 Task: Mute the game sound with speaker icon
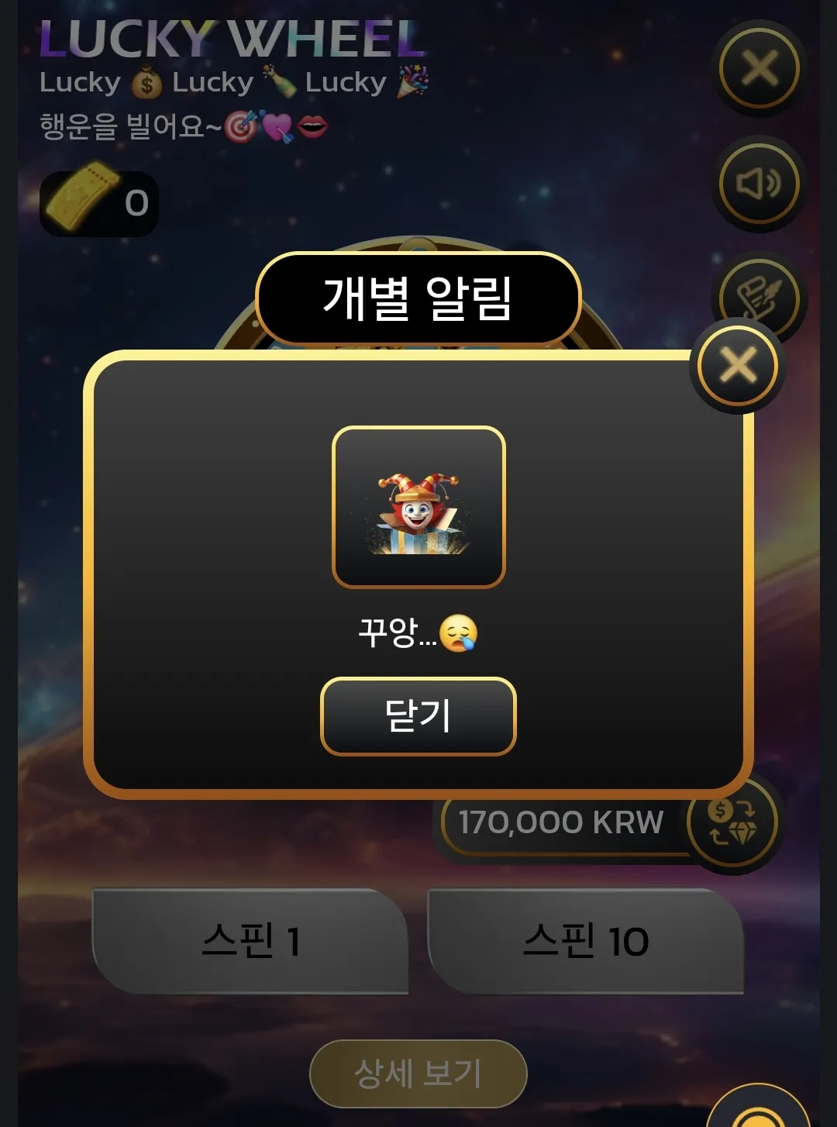(x=759, y=184)
